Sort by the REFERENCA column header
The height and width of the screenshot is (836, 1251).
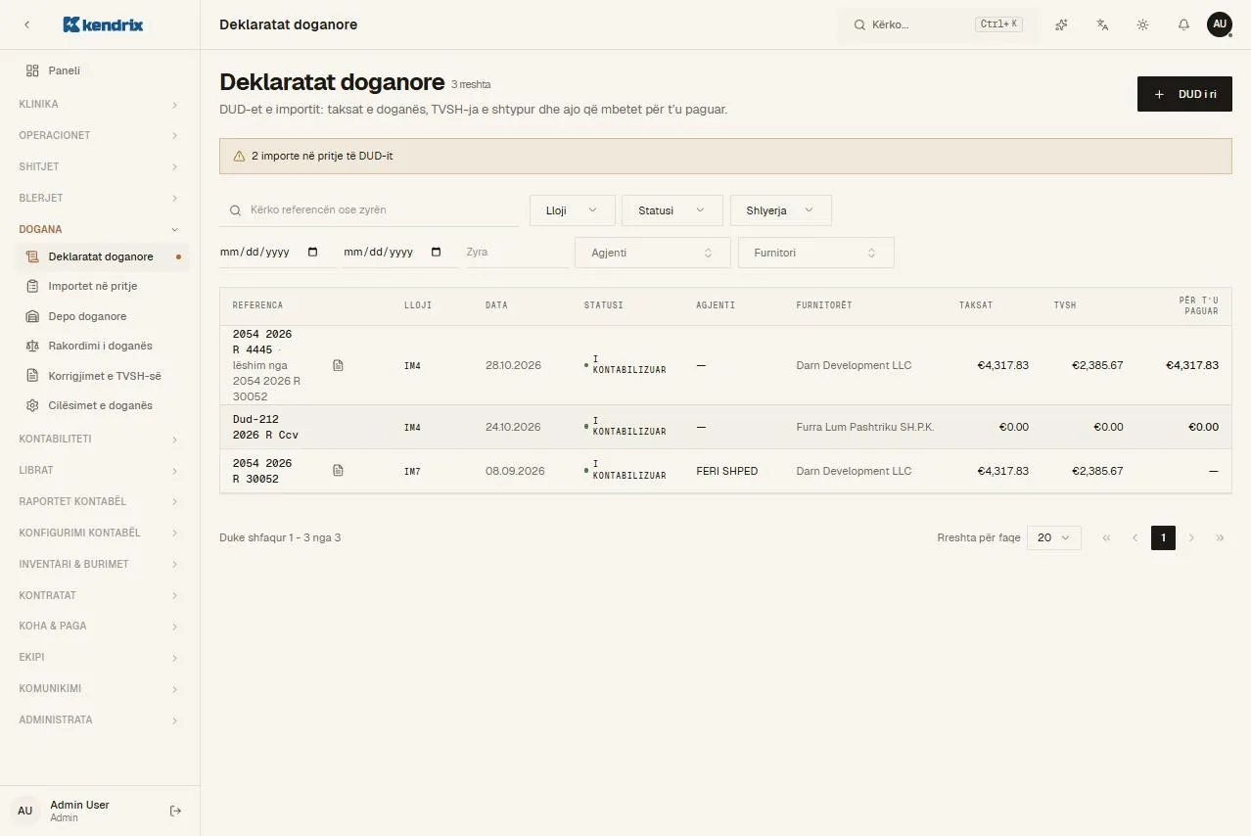click(257, 305)
